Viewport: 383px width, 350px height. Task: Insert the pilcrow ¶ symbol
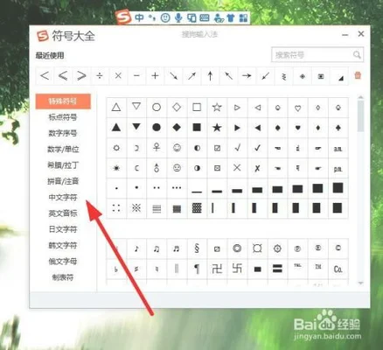197,269
